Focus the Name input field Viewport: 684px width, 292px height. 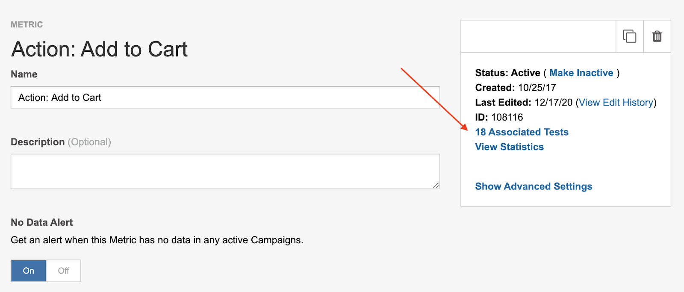[x=225, y=97]
